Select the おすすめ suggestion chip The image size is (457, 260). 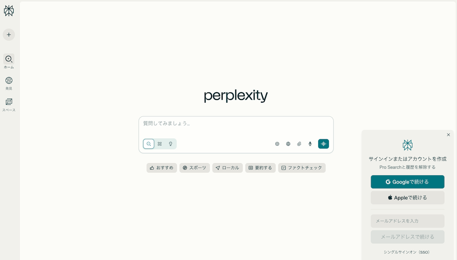[x=162, y=168]
